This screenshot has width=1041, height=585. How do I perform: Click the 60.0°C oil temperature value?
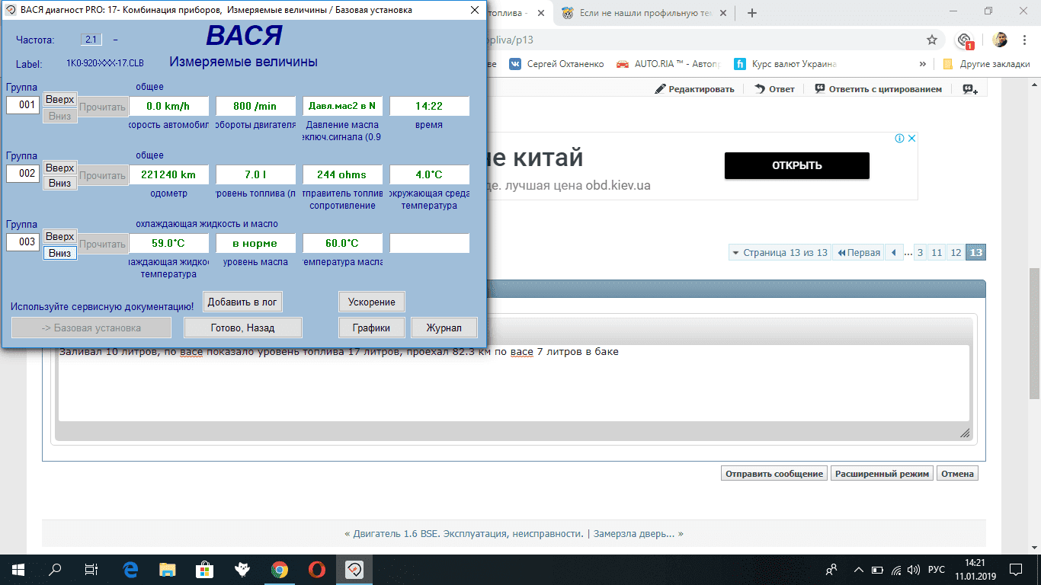(x=342, y=243)
